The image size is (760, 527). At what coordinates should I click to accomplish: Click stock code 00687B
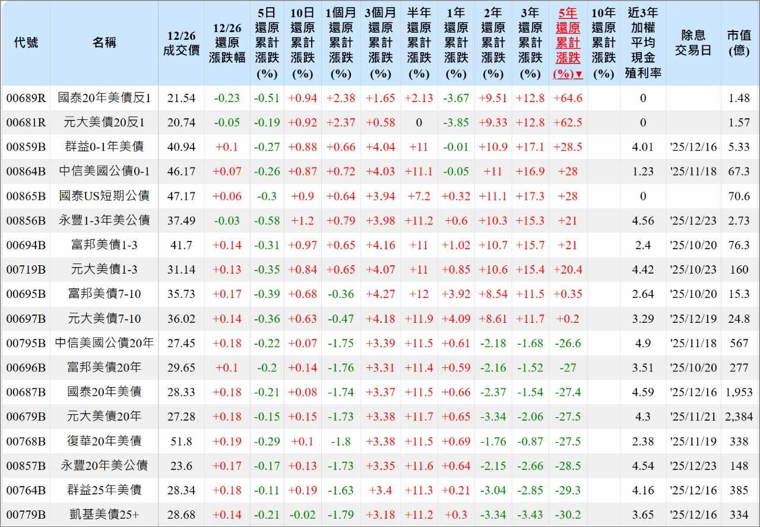[26, 392]
